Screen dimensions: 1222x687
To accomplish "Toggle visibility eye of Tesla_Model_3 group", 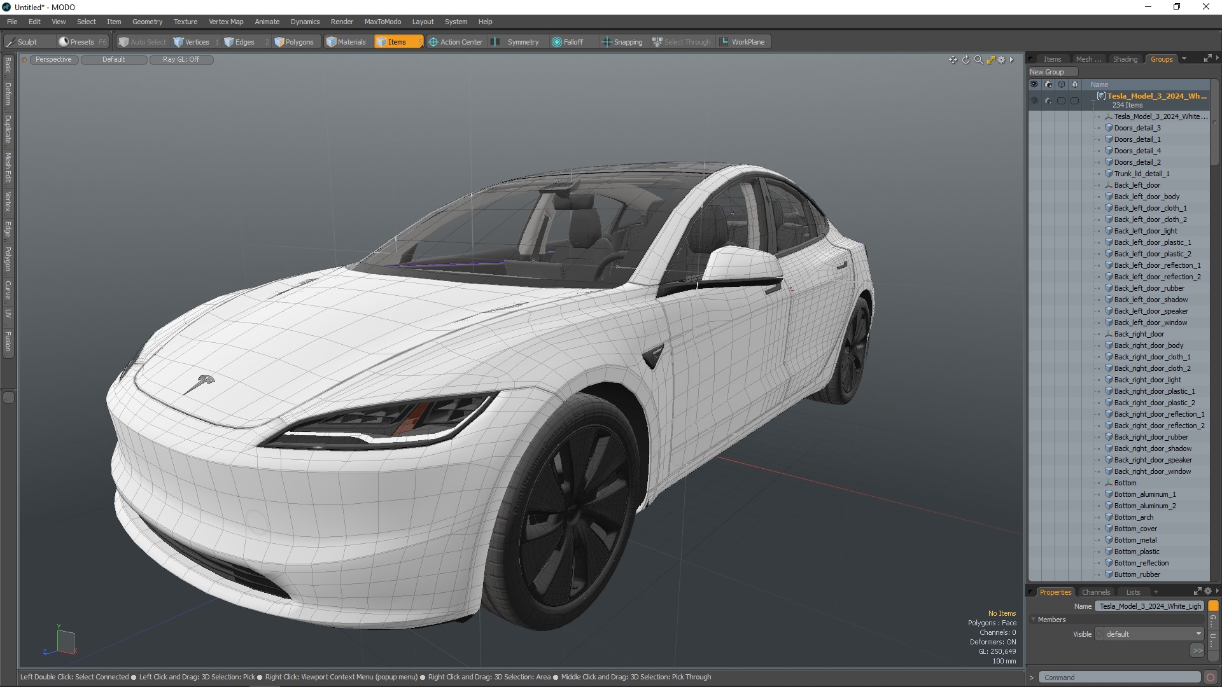I will pyautogui.click(x=1034, y=101).
